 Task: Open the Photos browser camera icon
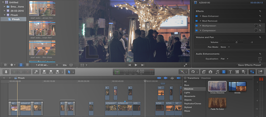click(210, 72)
